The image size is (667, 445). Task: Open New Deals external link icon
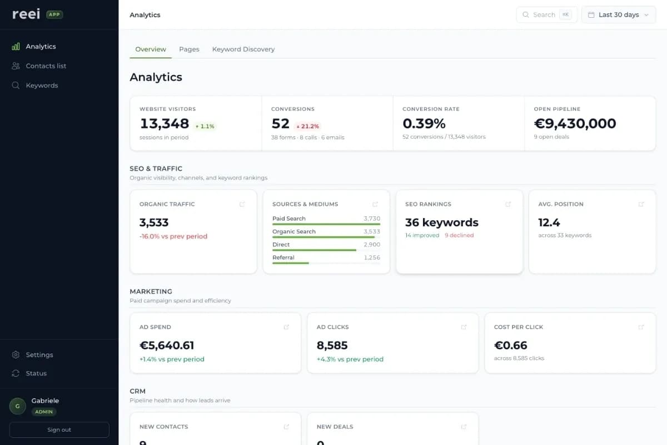click(x=464, y=427)
